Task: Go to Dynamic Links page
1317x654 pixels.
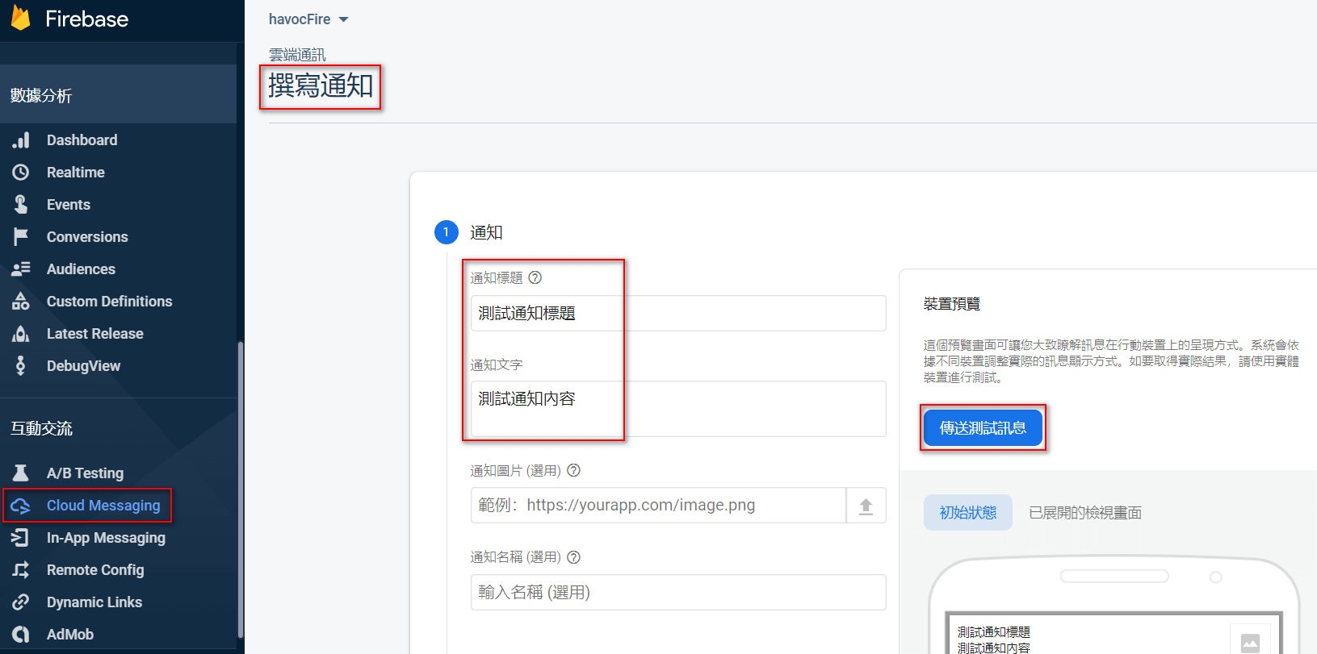Action: (x=94, y=602)
